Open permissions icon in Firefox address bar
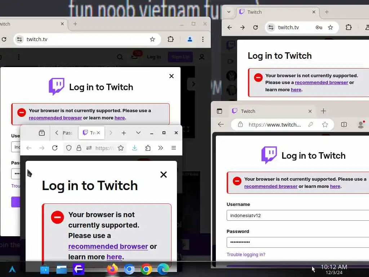This screenshot has width=369, height=277. pos(89,148)
